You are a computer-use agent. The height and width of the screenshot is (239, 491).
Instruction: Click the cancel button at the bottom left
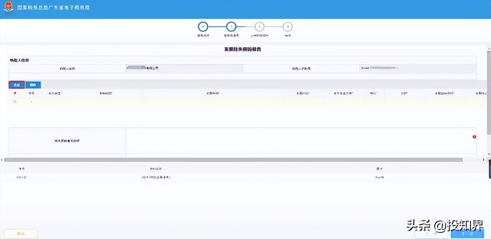(x=21, y=234)
